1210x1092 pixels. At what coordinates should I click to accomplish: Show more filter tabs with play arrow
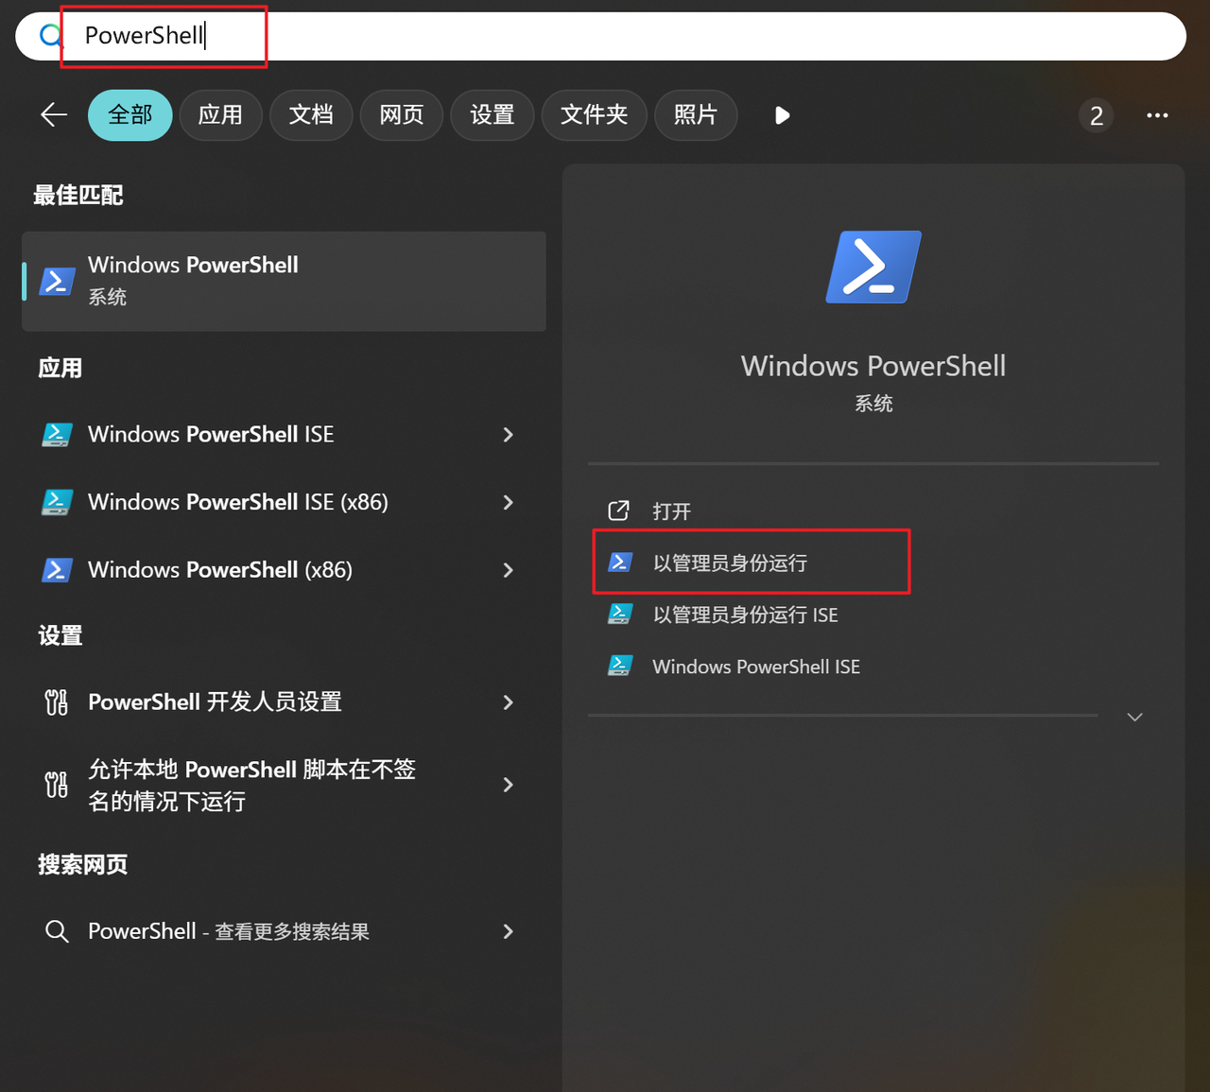[782, 115]
